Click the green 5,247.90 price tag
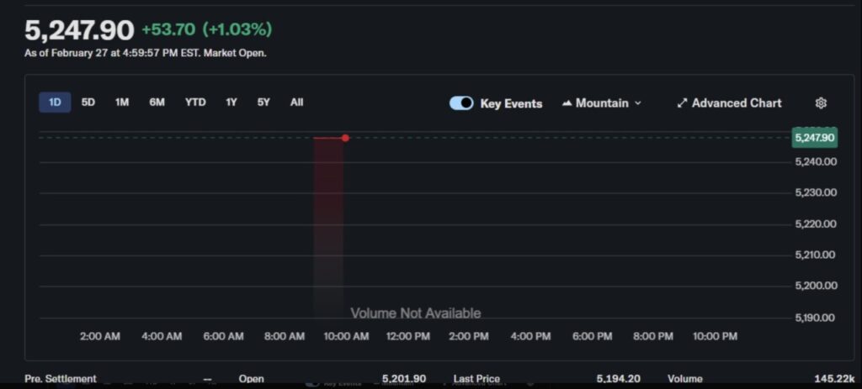The height and width of the screenshot is (389, 862). coord(814,138)
